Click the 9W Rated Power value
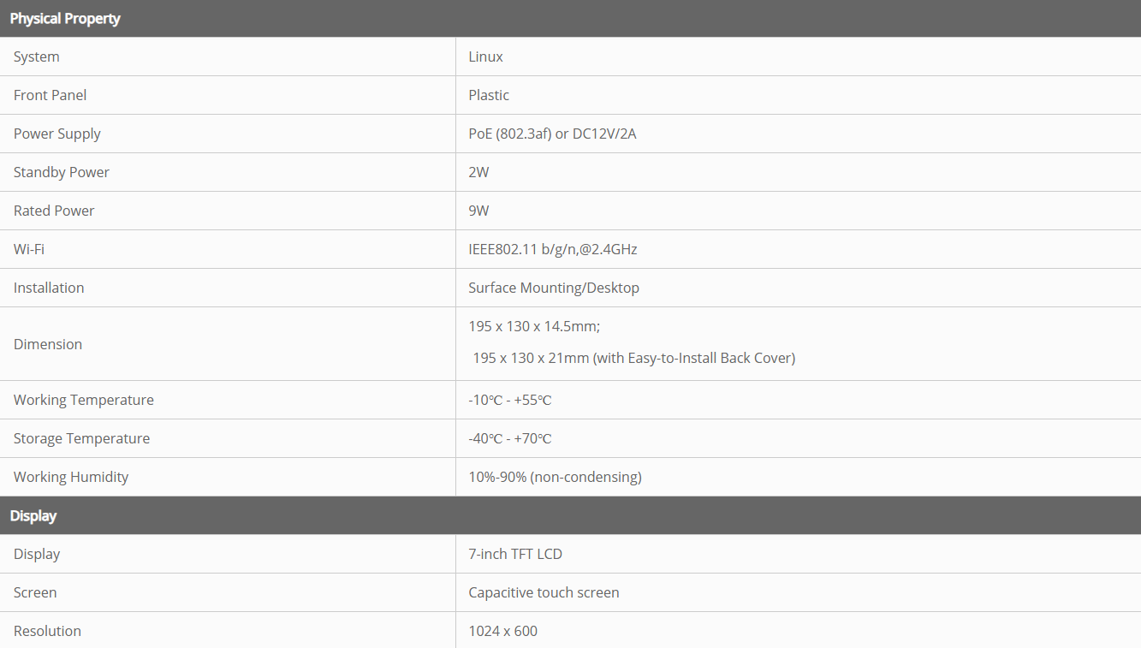 click(x=478, y=211)
